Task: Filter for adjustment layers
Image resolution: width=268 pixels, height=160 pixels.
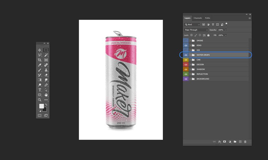Action: [208, 24]
